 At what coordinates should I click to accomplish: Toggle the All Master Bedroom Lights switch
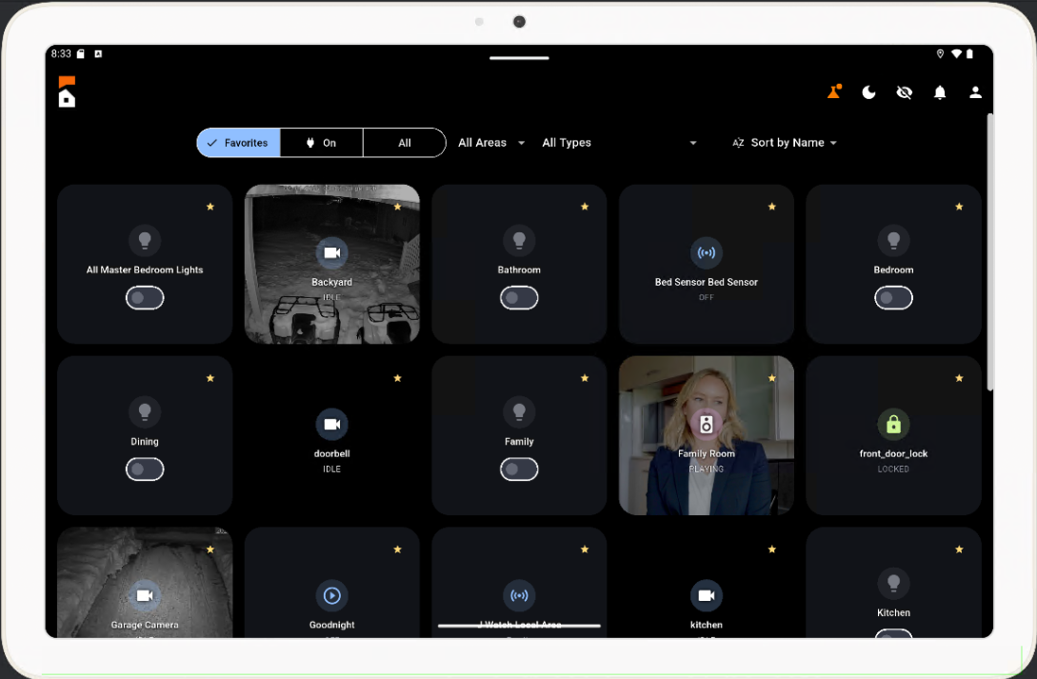(x=145, y=297)
